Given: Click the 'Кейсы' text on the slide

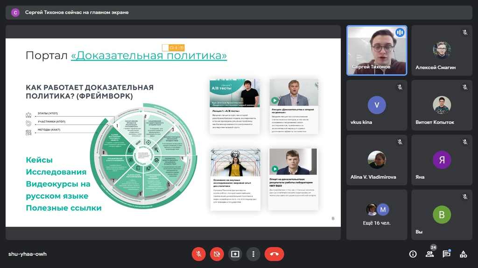Looking at the screenshot, I should [39, 160].
